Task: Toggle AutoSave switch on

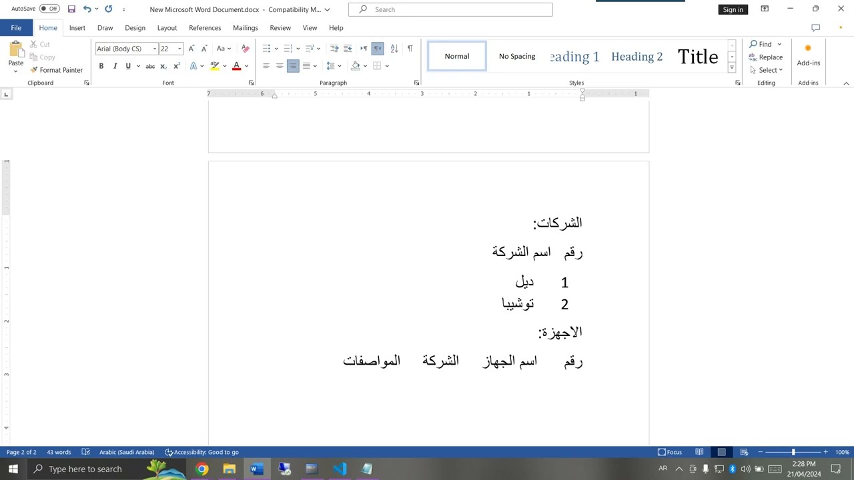Action: tap(49, 9)
